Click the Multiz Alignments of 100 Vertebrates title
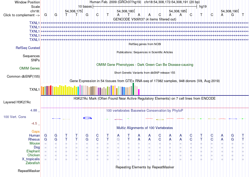 (x=145, y=128)
